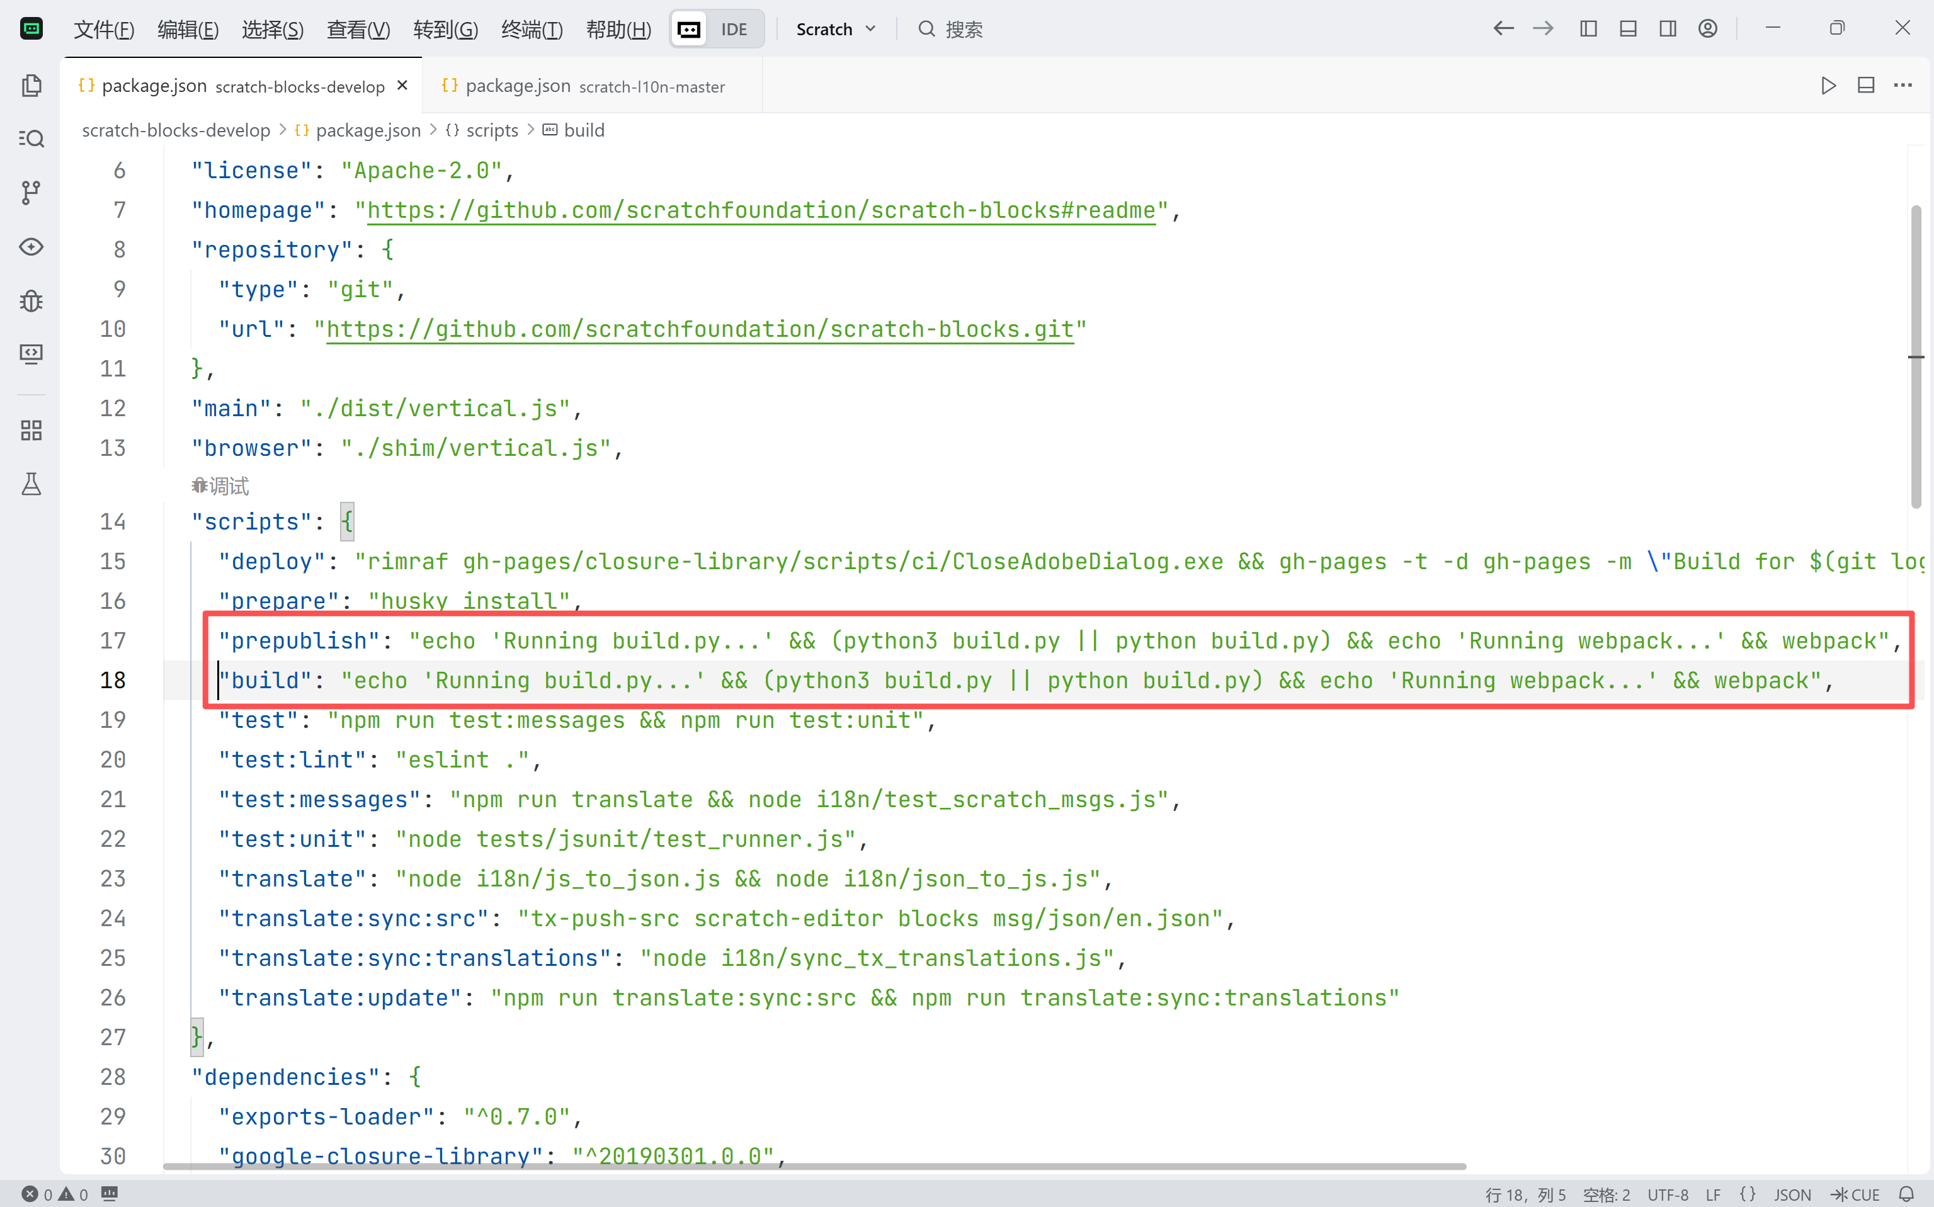Screen dimensions: 1934x1207
Task: Click the JSON language mode selector
Action: coord(1792,1194)
